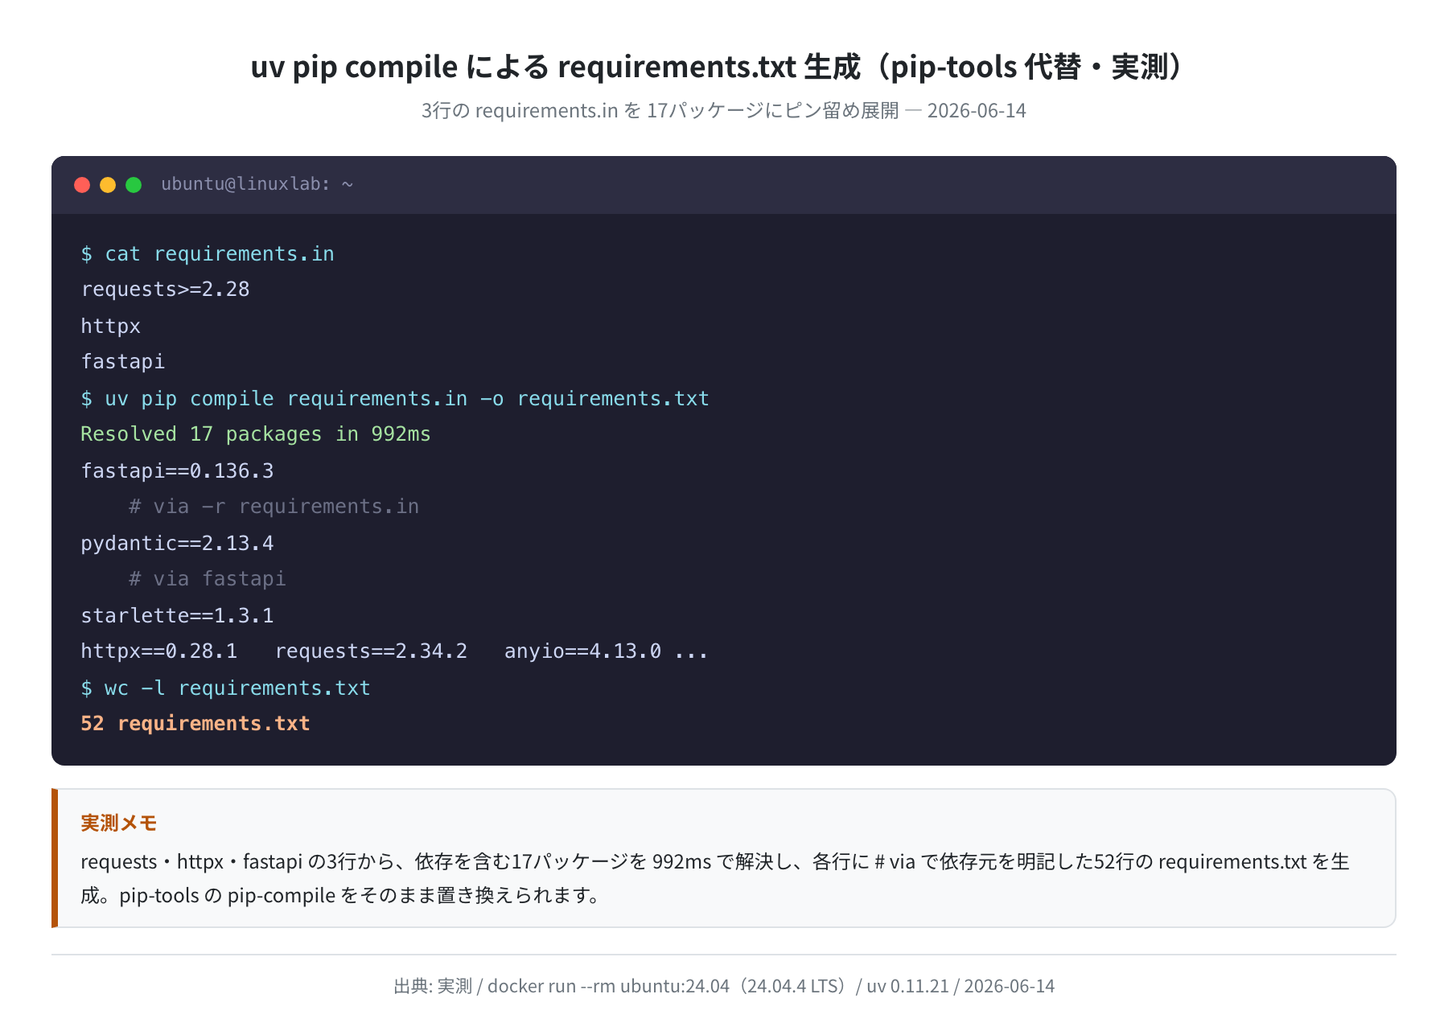Click the comment '# via -r requirements.in'
1448x1031 pixels.
click(274, 507)
